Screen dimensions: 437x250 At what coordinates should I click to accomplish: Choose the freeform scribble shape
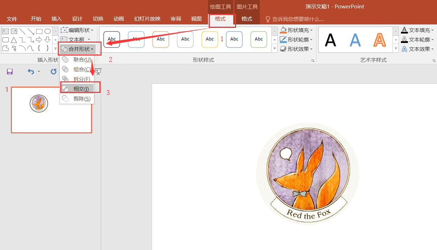14,48
